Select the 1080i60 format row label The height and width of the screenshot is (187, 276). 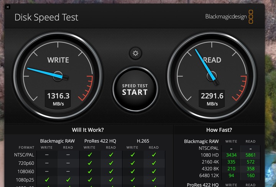(26, 171)
